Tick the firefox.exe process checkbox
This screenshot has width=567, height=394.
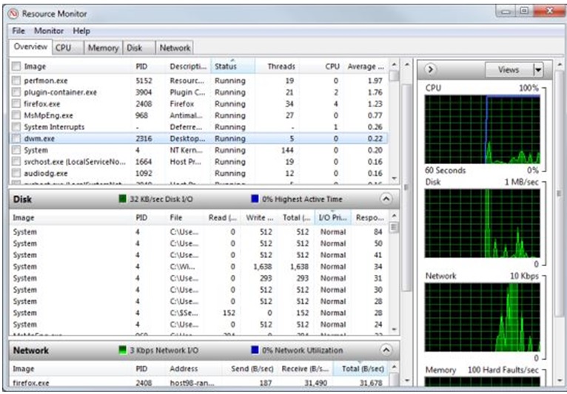16,104
